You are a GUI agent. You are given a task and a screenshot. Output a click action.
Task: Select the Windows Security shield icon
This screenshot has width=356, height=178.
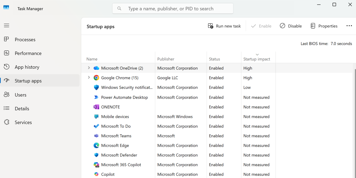[96, 88]
